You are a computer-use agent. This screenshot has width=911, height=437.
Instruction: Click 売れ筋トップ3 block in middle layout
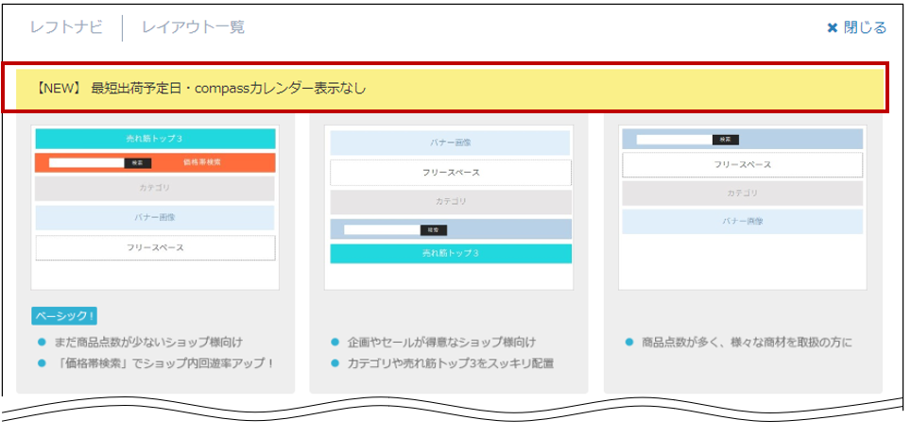[x=450, y=254]
